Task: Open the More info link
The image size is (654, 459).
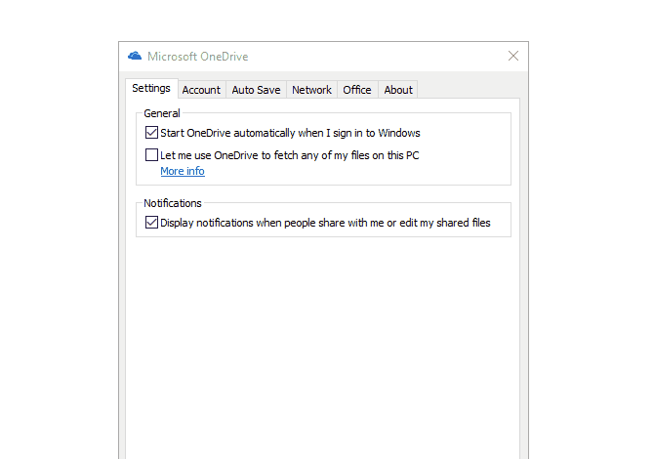Action: (183, 171)
